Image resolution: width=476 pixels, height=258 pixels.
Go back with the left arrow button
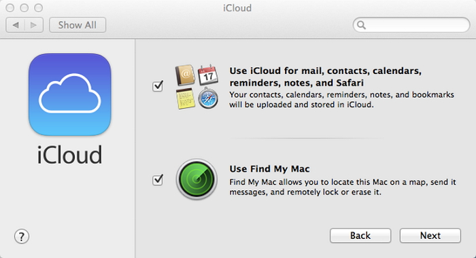point(15,25)
